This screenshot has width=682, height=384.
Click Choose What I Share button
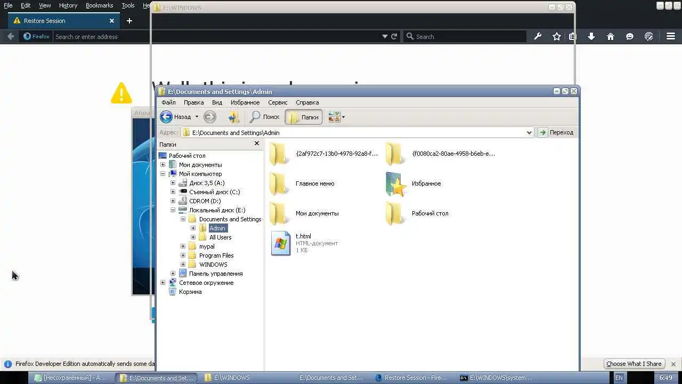[634, 364]
